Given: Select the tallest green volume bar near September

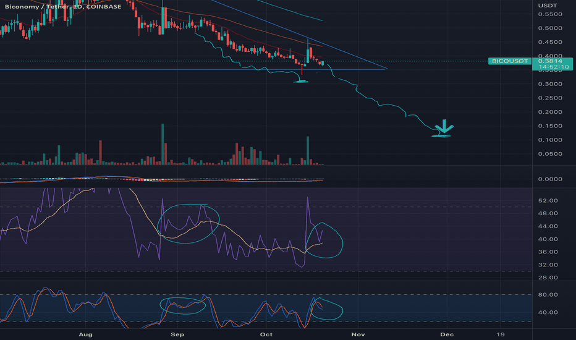Looking at the screenshot, I should pos(163,144).
